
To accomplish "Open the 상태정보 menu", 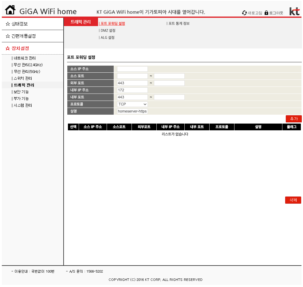I will (x=20, y=24).
